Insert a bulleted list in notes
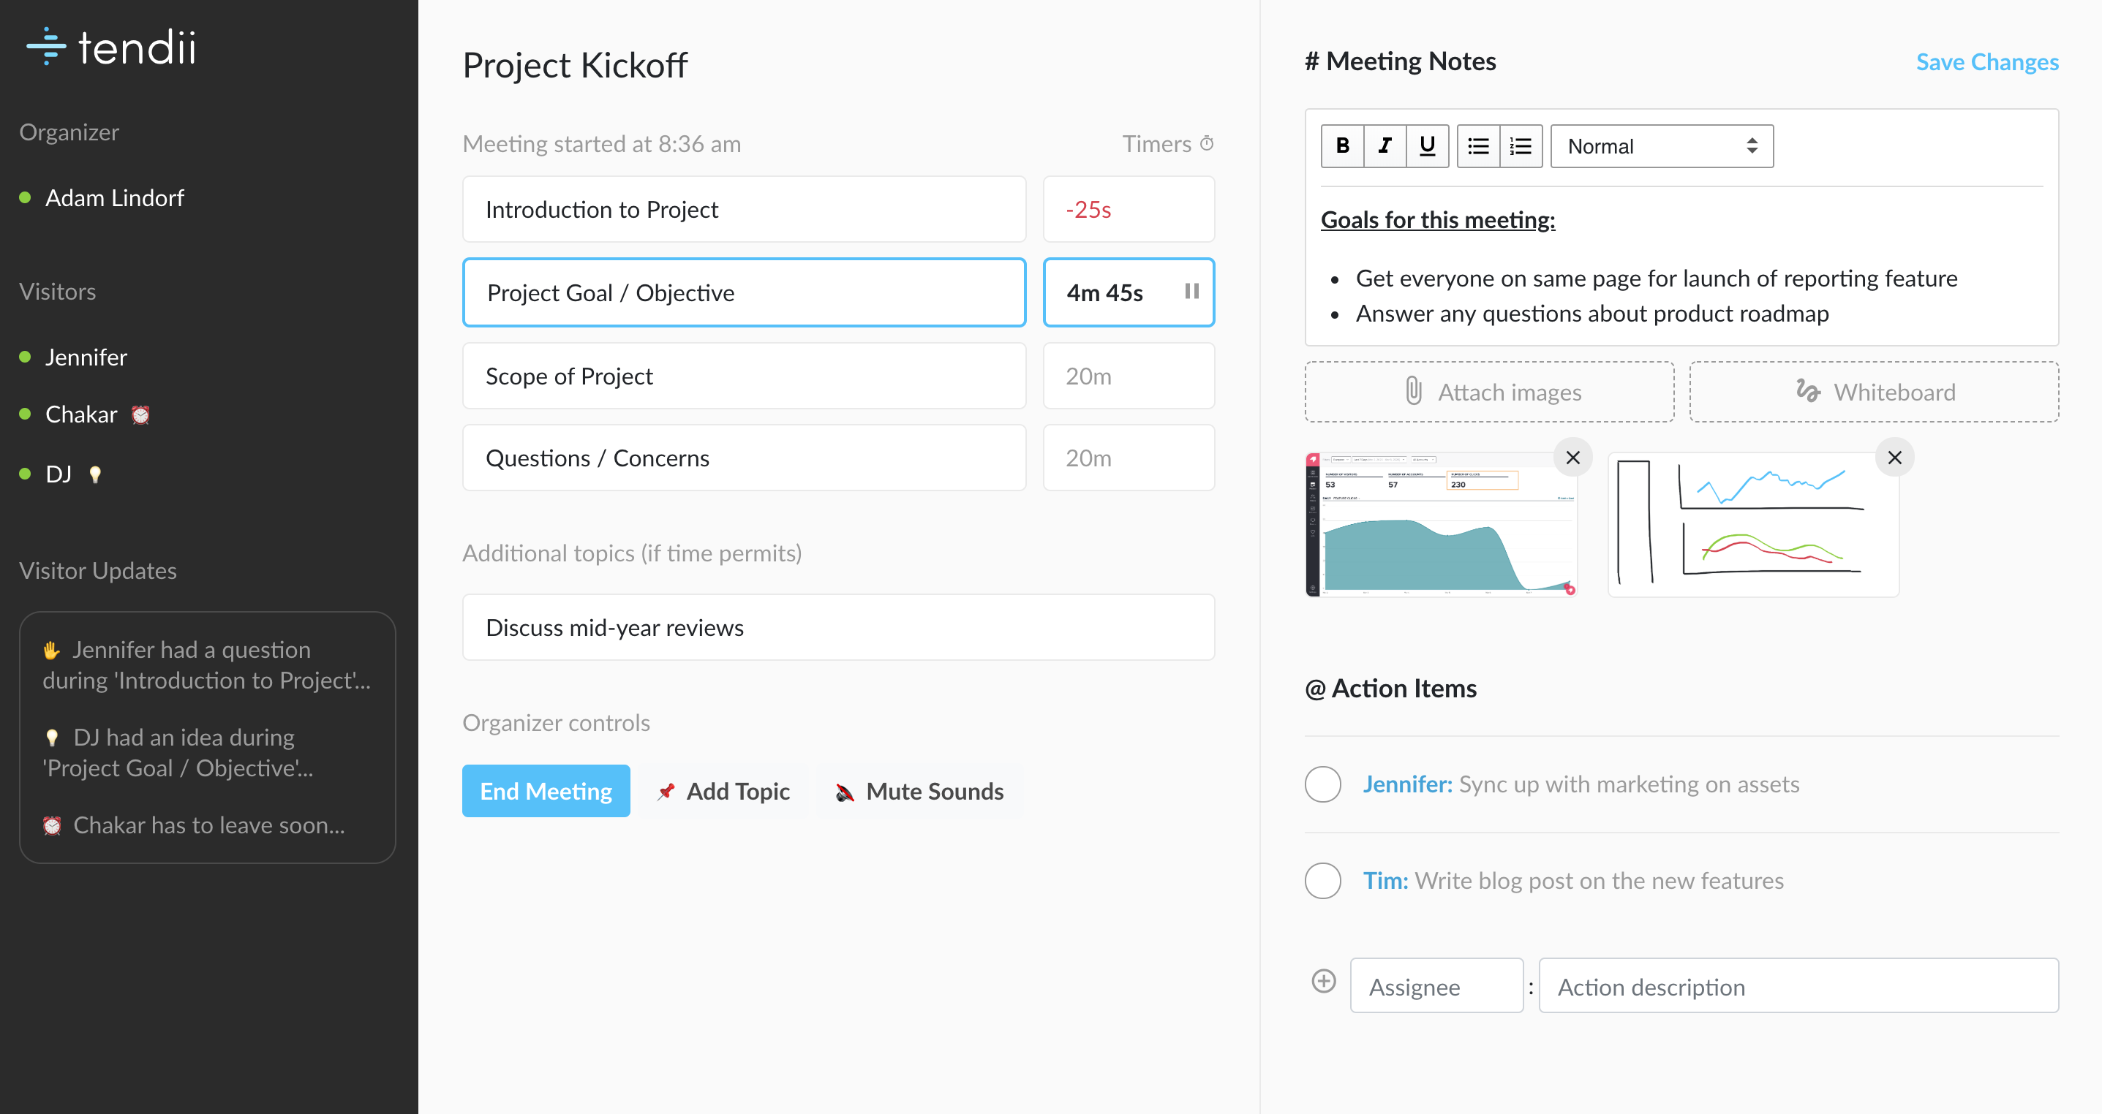 [1479, 146]
